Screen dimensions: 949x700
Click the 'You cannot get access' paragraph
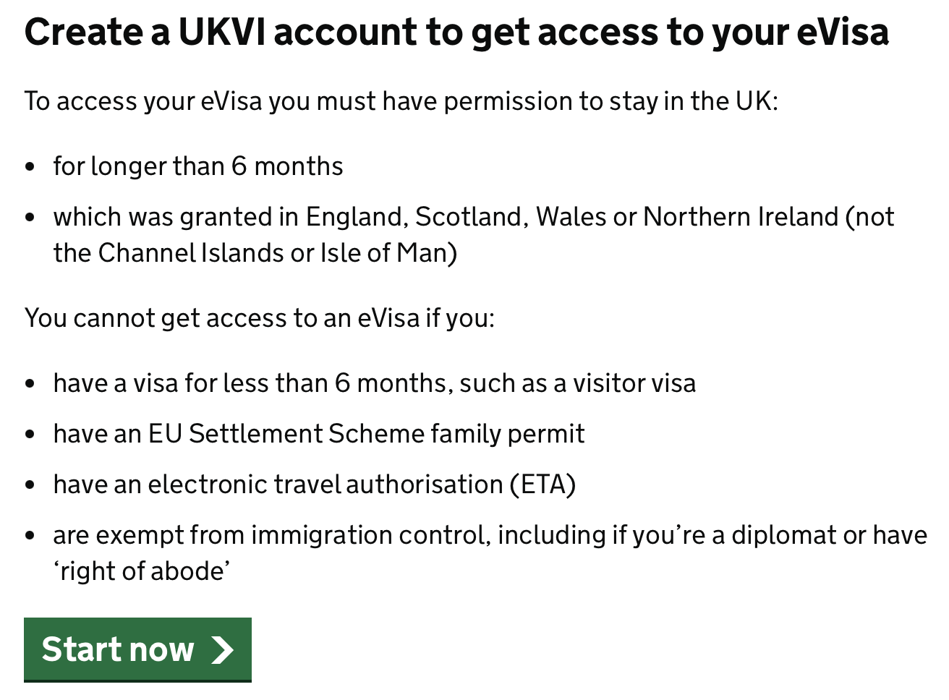(260, 318)
